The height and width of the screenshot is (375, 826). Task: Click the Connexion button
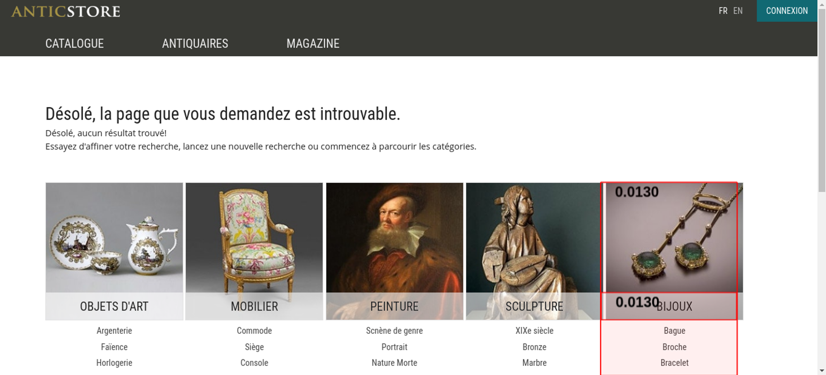click(787, 11)
